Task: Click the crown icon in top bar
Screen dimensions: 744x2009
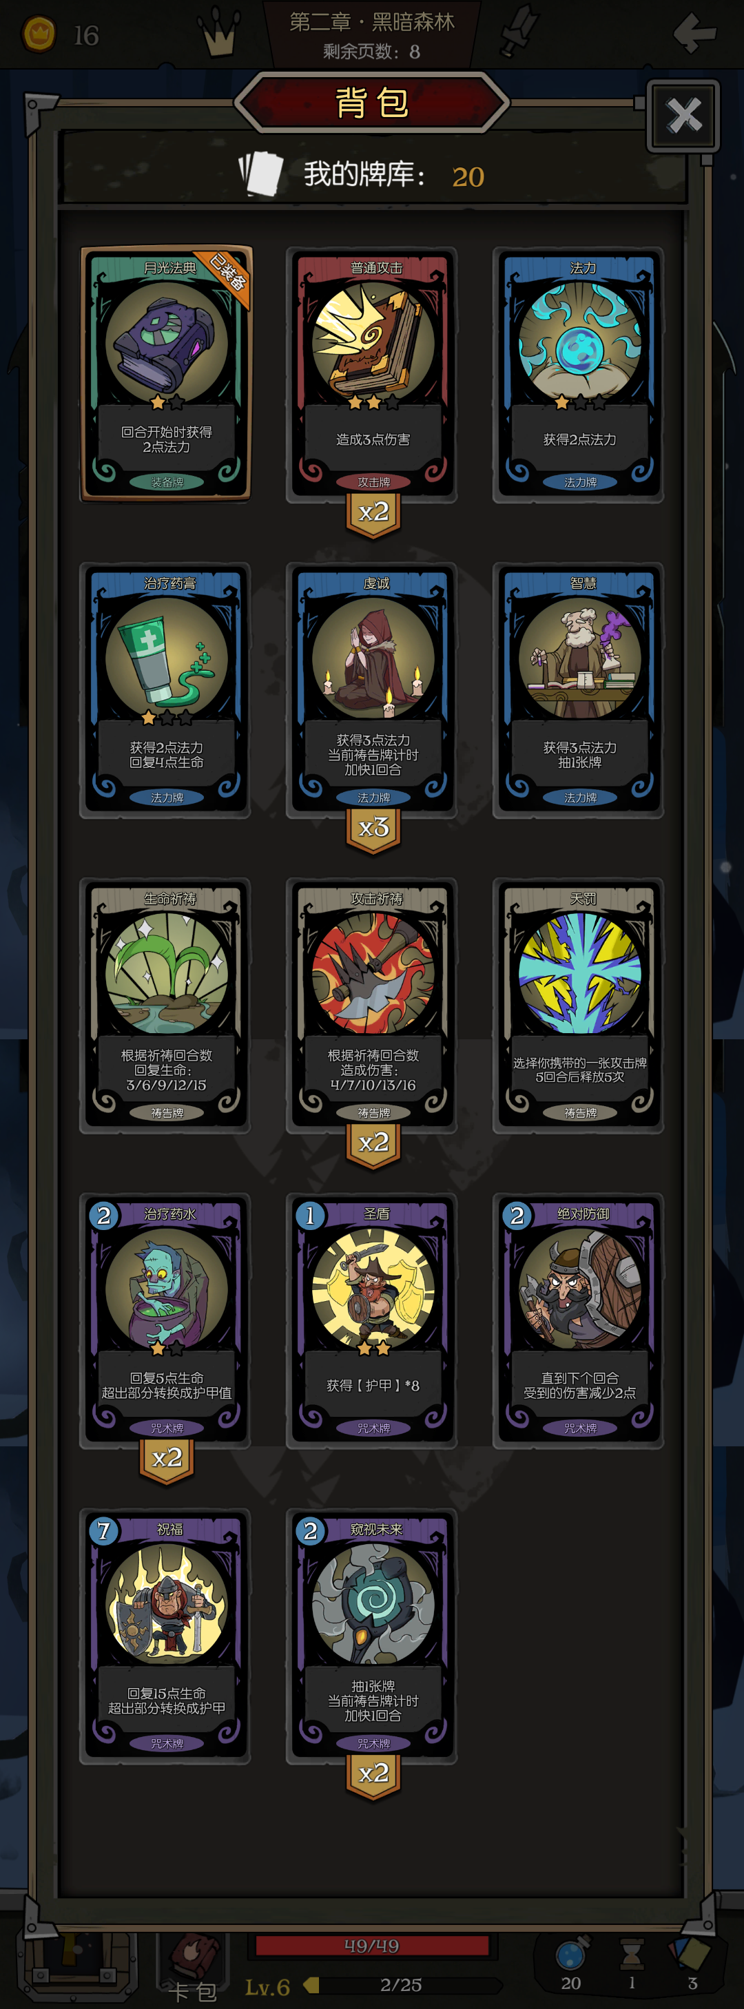Action: pyautogui.click(x=219, y=33)
